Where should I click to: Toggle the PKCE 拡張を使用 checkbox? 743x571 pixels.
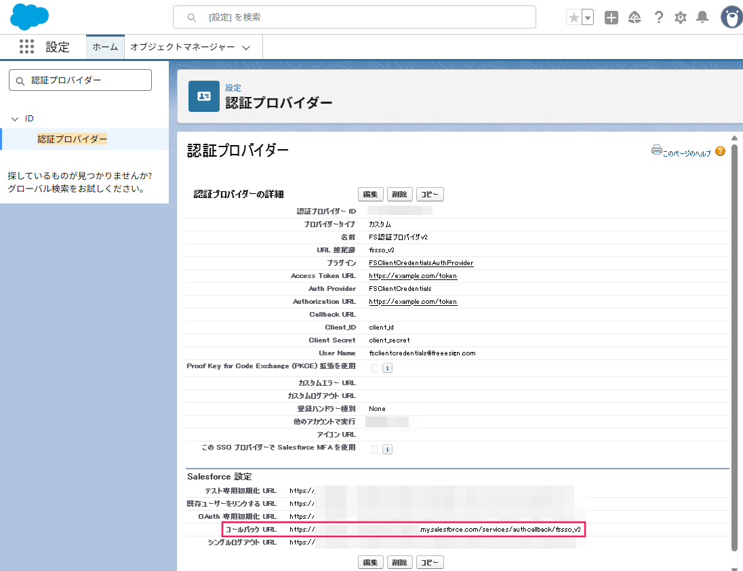374,368
